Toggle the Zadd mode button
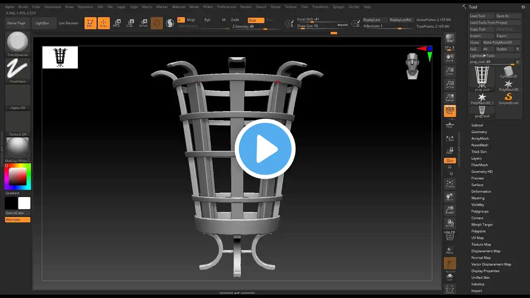530x298 pixels. pyautogui.click(x=235, y=20)
